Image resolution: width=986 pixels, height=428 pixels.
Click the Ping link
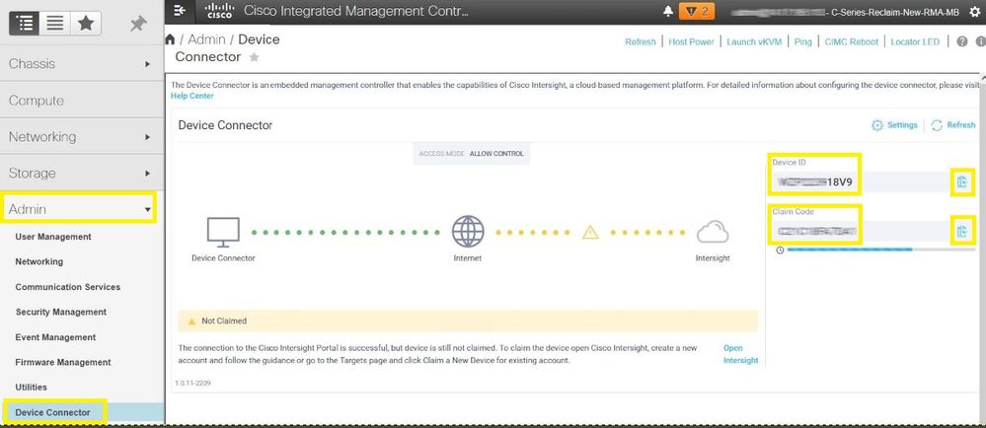[x=803, y=42]
